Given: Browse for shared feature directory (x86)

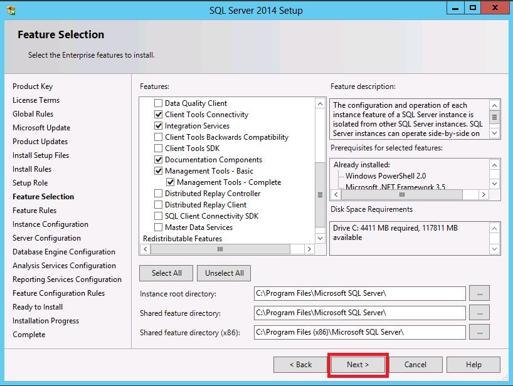Looking at the screenshot, I should 480,332.
